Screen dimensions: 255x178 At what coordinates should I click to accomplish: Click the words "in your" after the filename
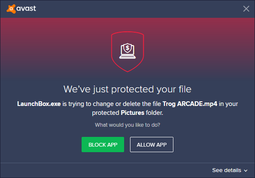tap(228, 104)
